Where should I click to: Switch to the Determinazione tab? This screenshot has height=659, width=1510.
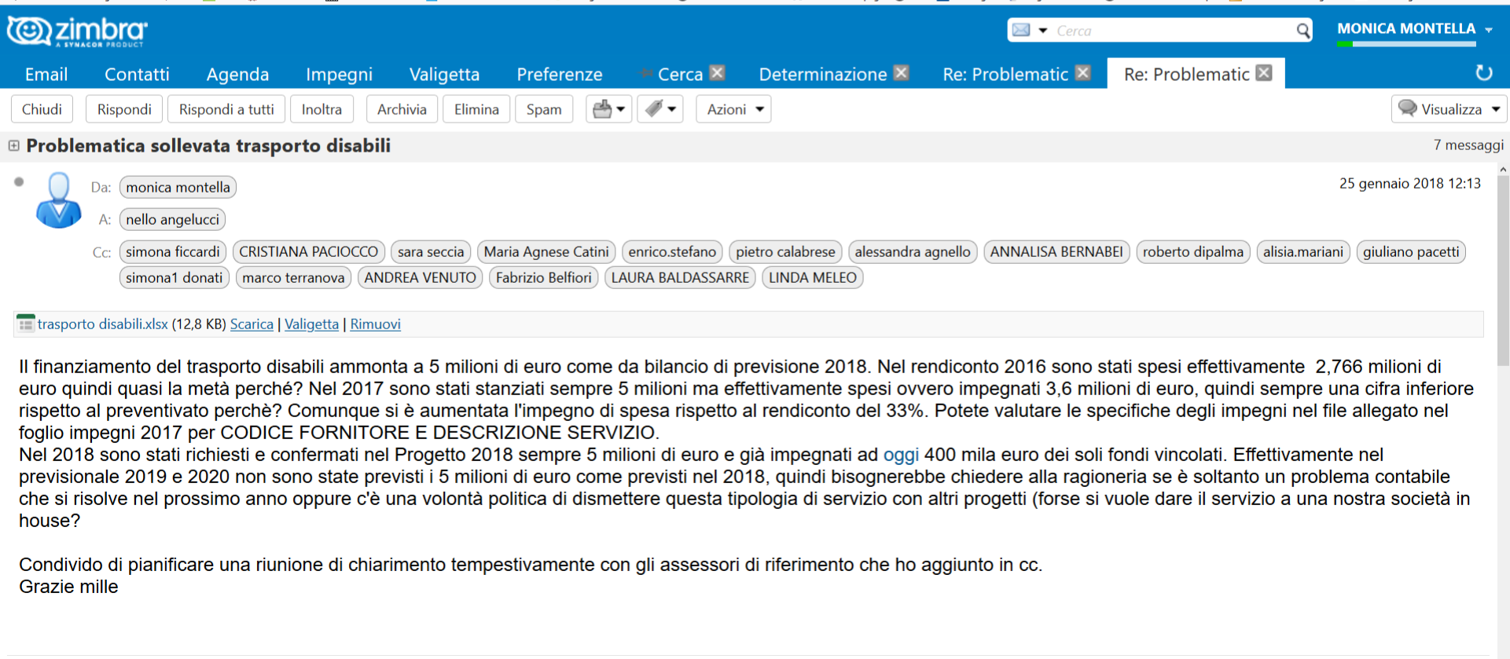pyautogui.click(x=822, y=74)
